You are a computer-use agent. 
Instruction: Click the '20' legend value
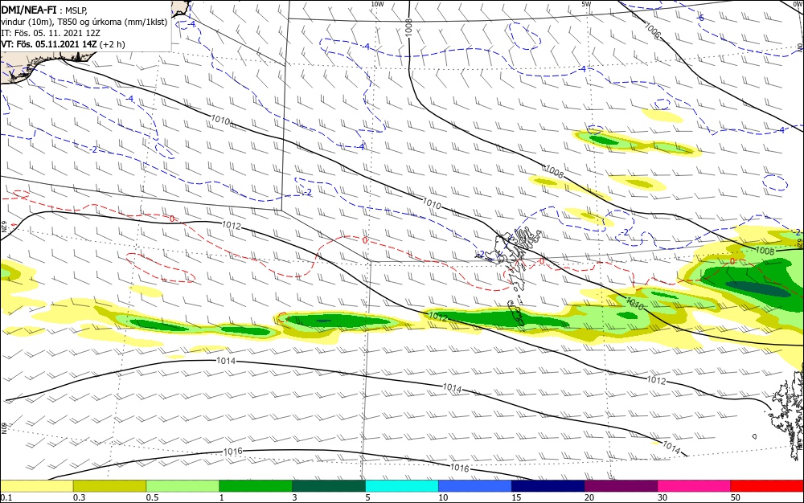click(x=589, y=497)
